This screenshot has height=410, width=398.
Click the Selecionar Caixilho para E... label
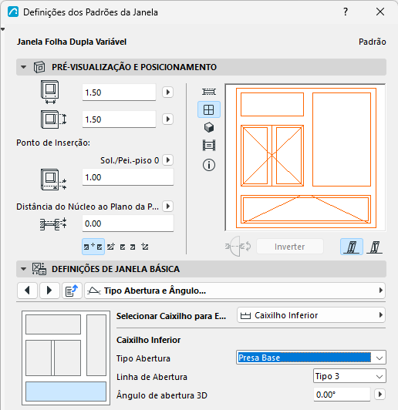tap(171, 316)
